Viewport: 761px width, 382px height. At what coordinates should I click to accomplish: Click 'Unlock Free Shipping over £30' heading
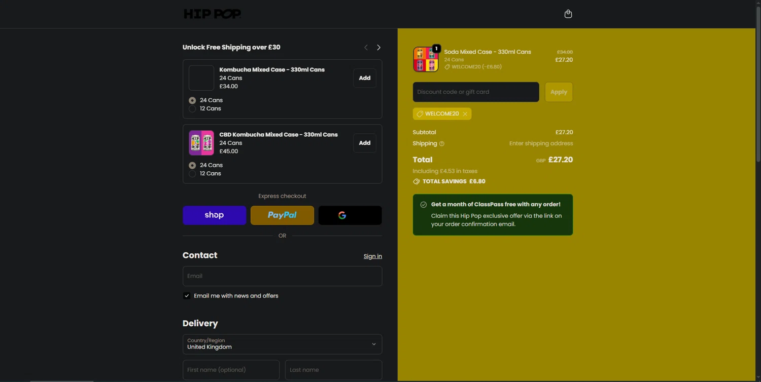click(x=231, y=47)
